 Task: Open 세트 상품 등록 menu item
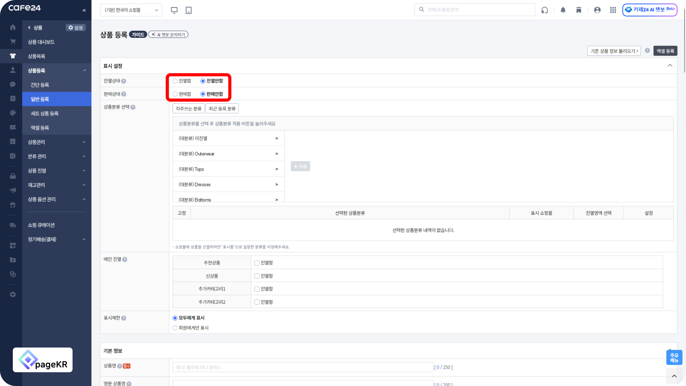pos(45,114)
